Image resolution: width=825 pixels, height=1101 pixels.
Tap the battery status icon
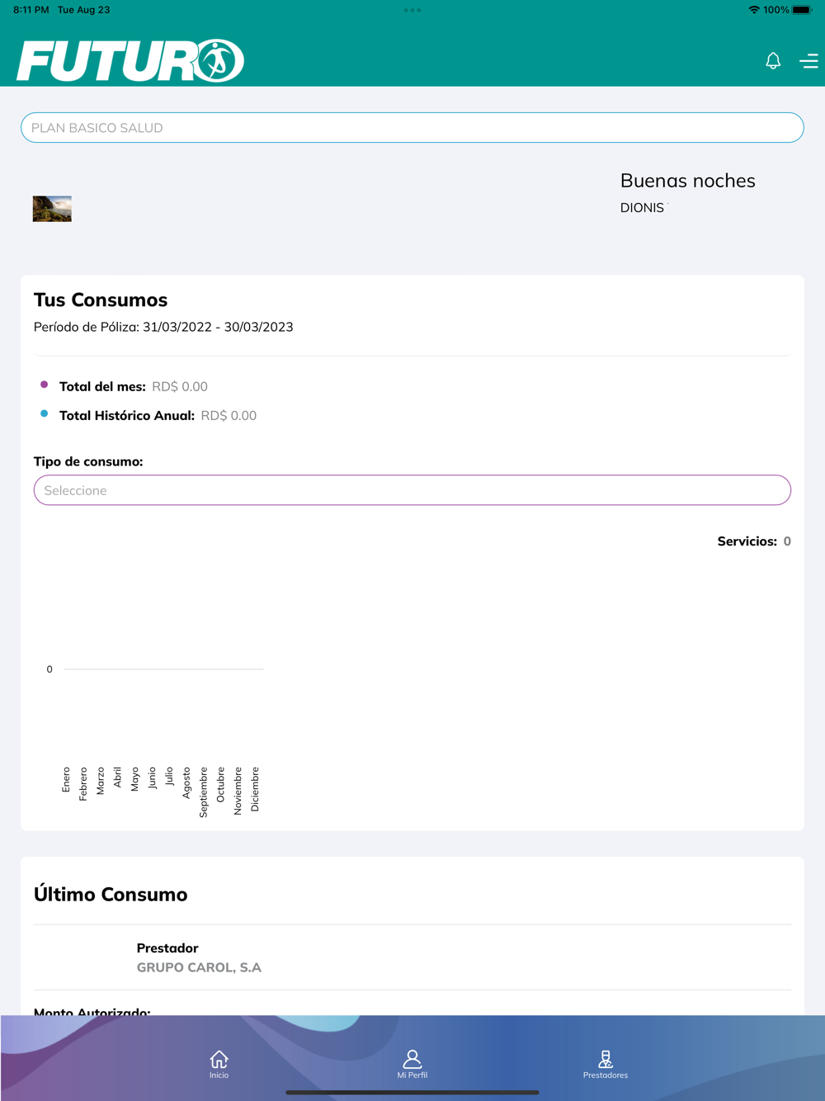click(x=802, y=10)
